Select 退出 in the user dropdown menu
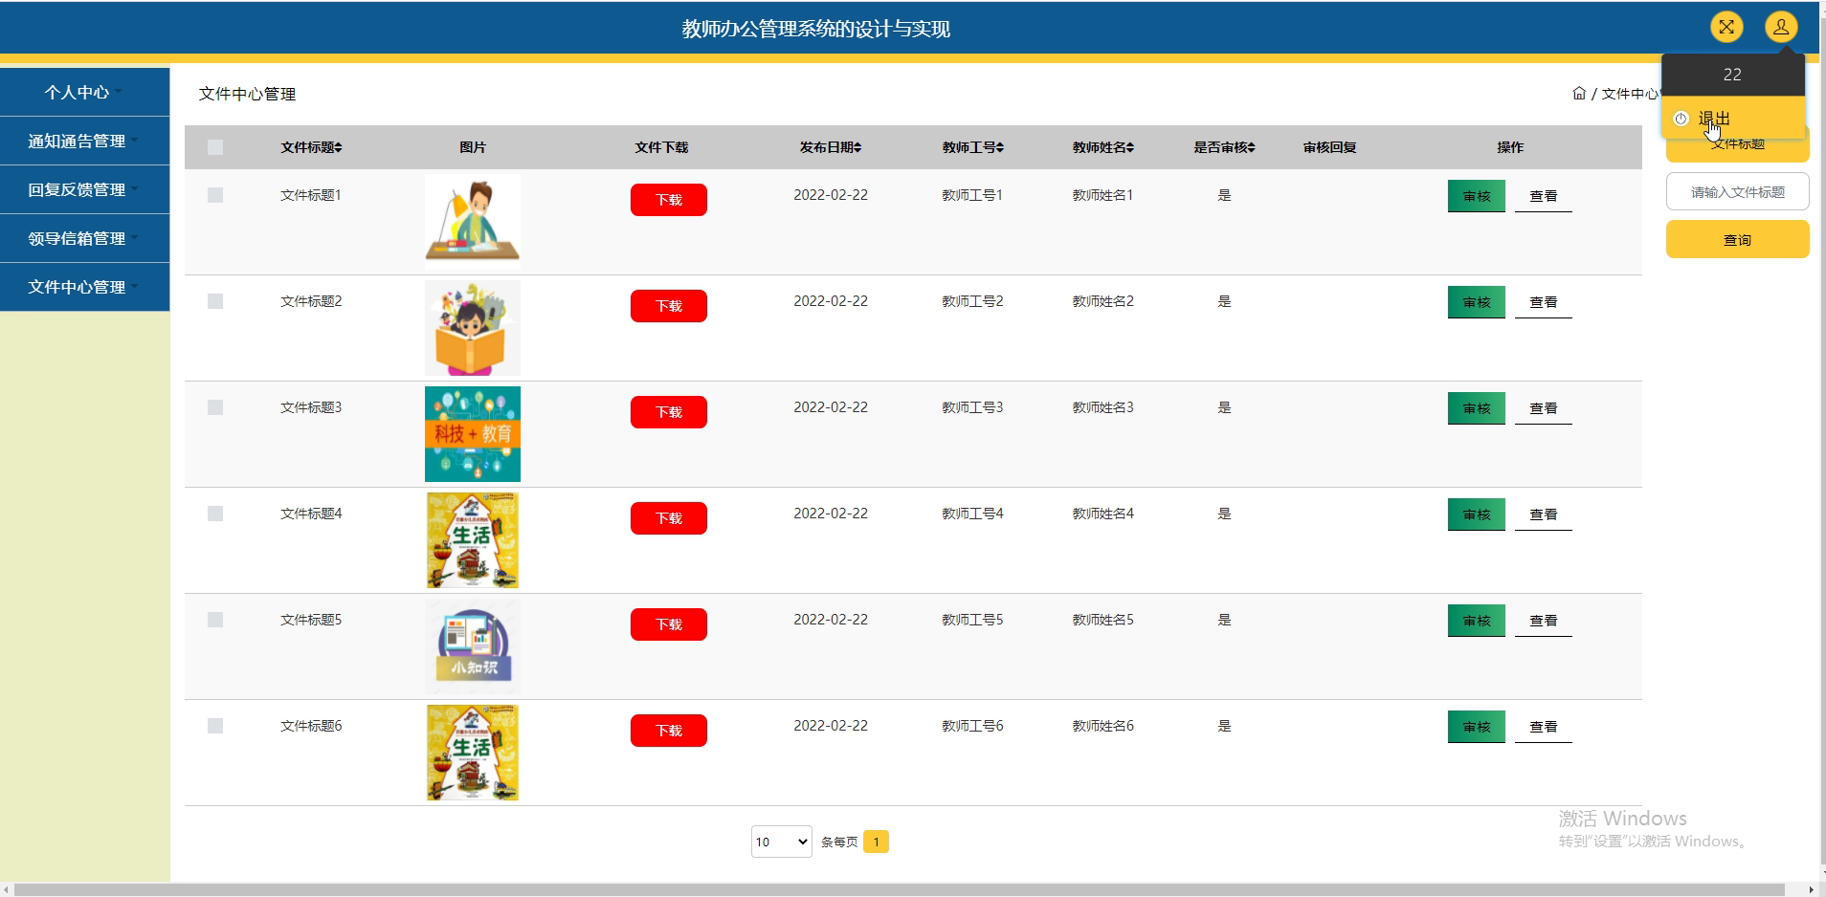This screenshot has width=1826, height=897. [1733, 119]
